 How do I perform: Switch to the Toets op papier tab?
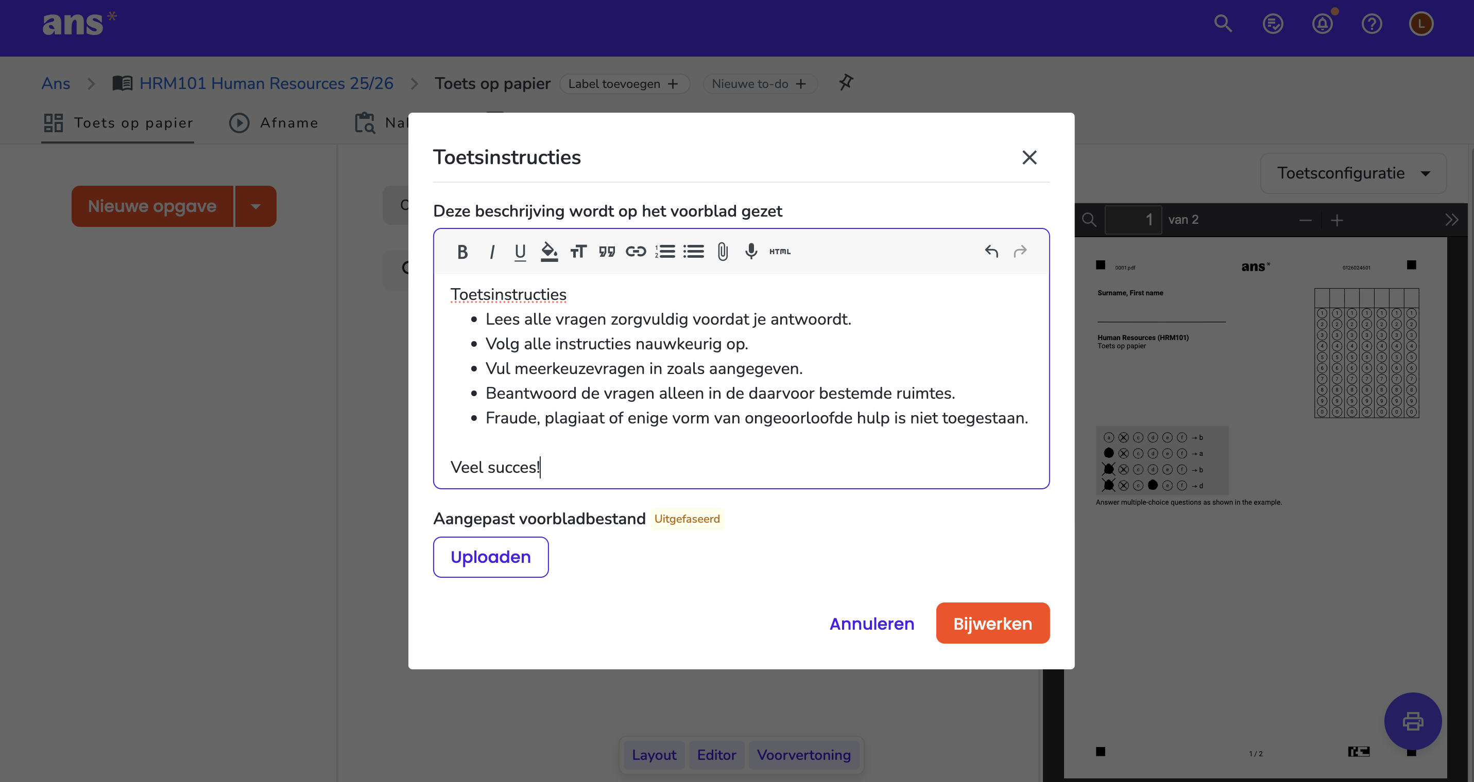coord(118,123)
